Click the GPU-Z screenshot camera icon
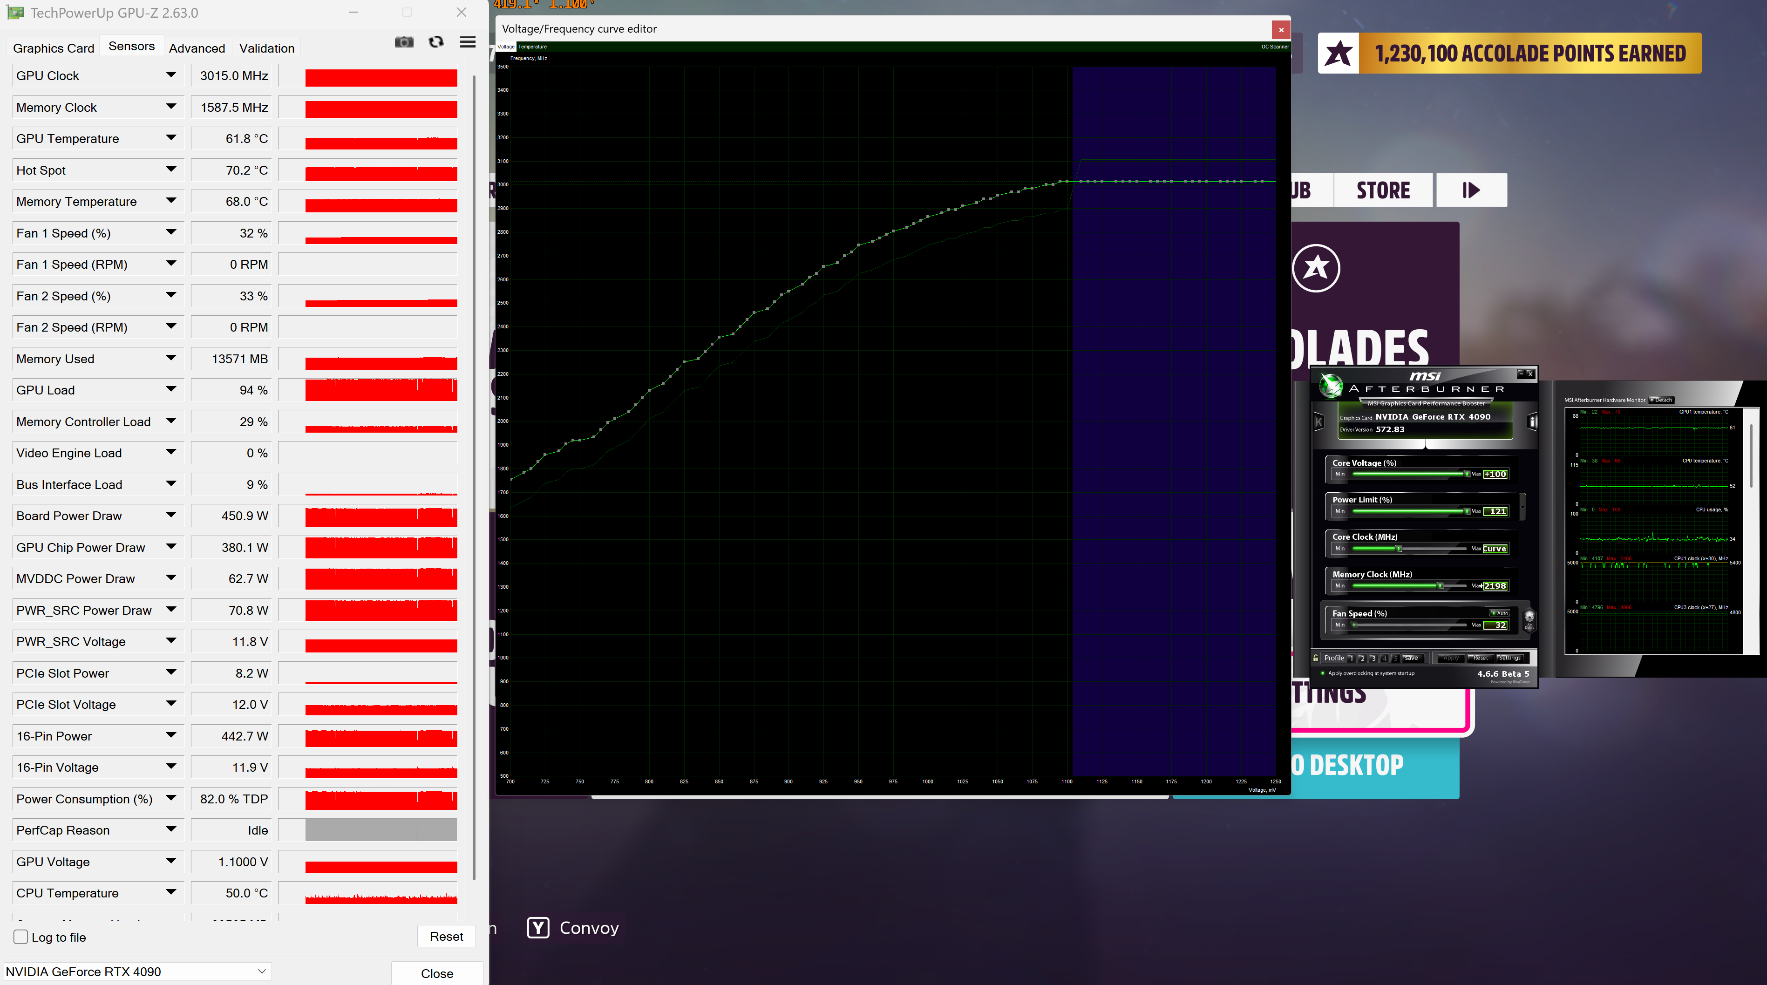 (404, 42)
